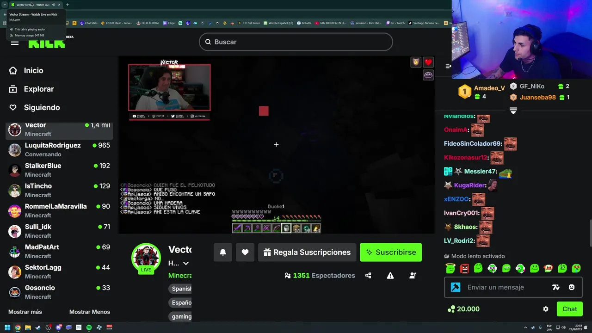Expand the stream title chevron
Viewport: 592px width, 333px height.
(186, 263)
